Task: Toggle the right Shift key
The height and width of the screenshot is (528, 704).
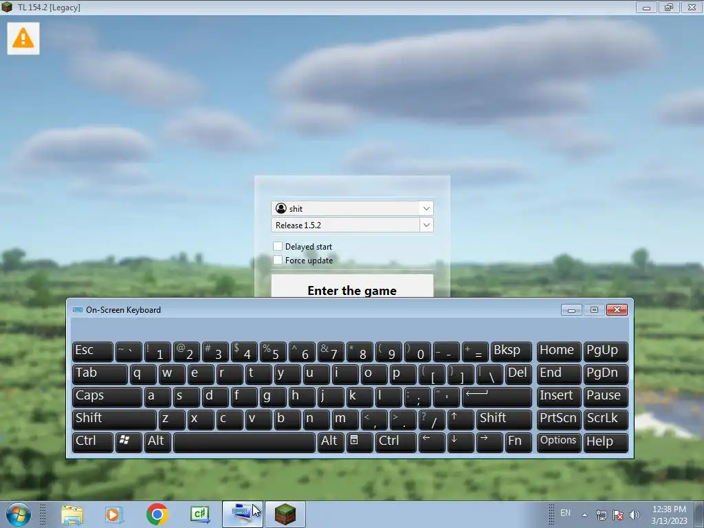Action: (x=504, y=419)
